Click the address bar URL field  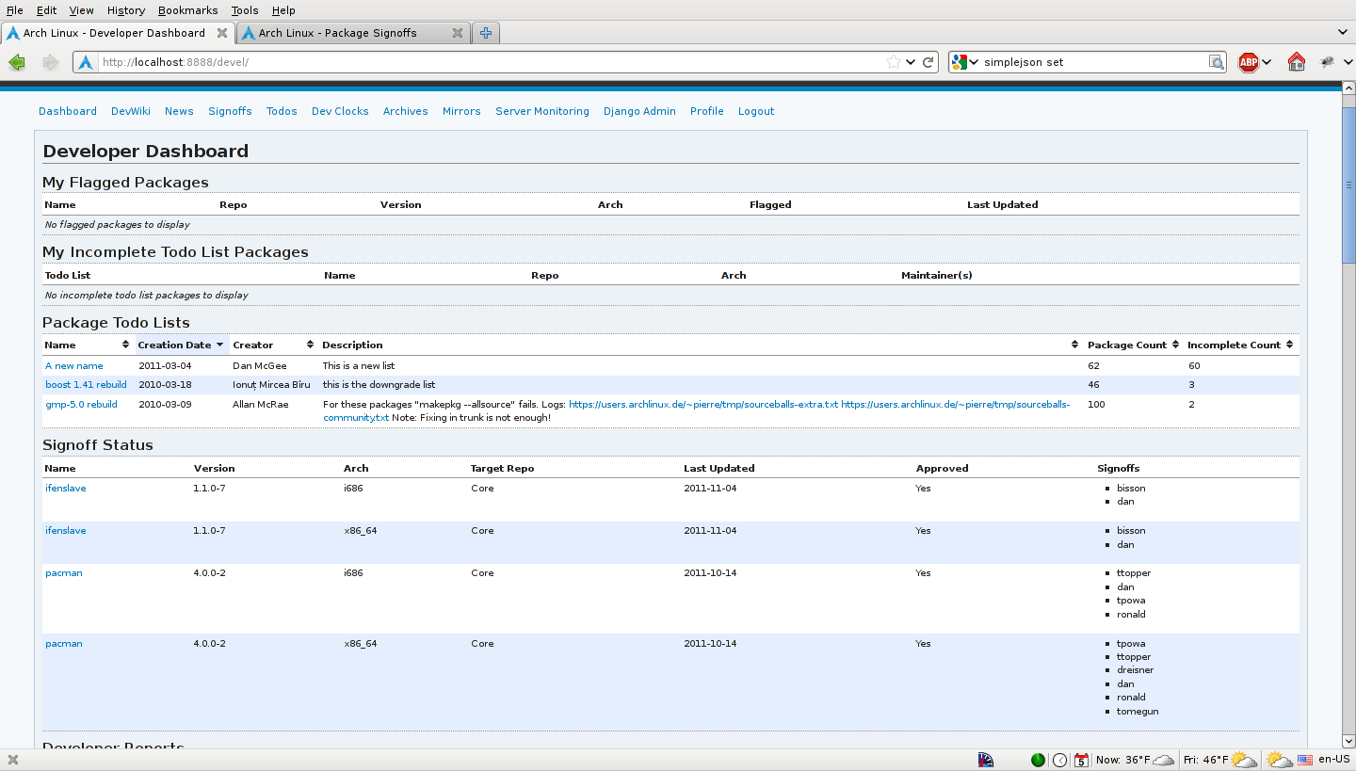tap(490, 62)
